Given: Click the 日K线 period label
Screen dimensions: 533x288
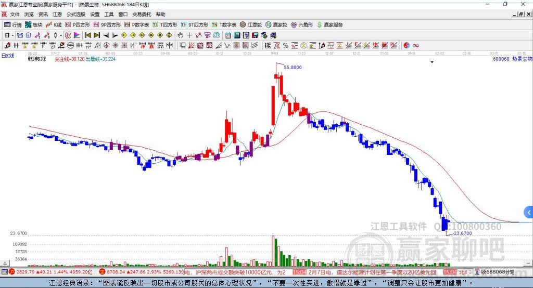Looking at the screenshot, I should pyautogui.click(x=8, y=56).
